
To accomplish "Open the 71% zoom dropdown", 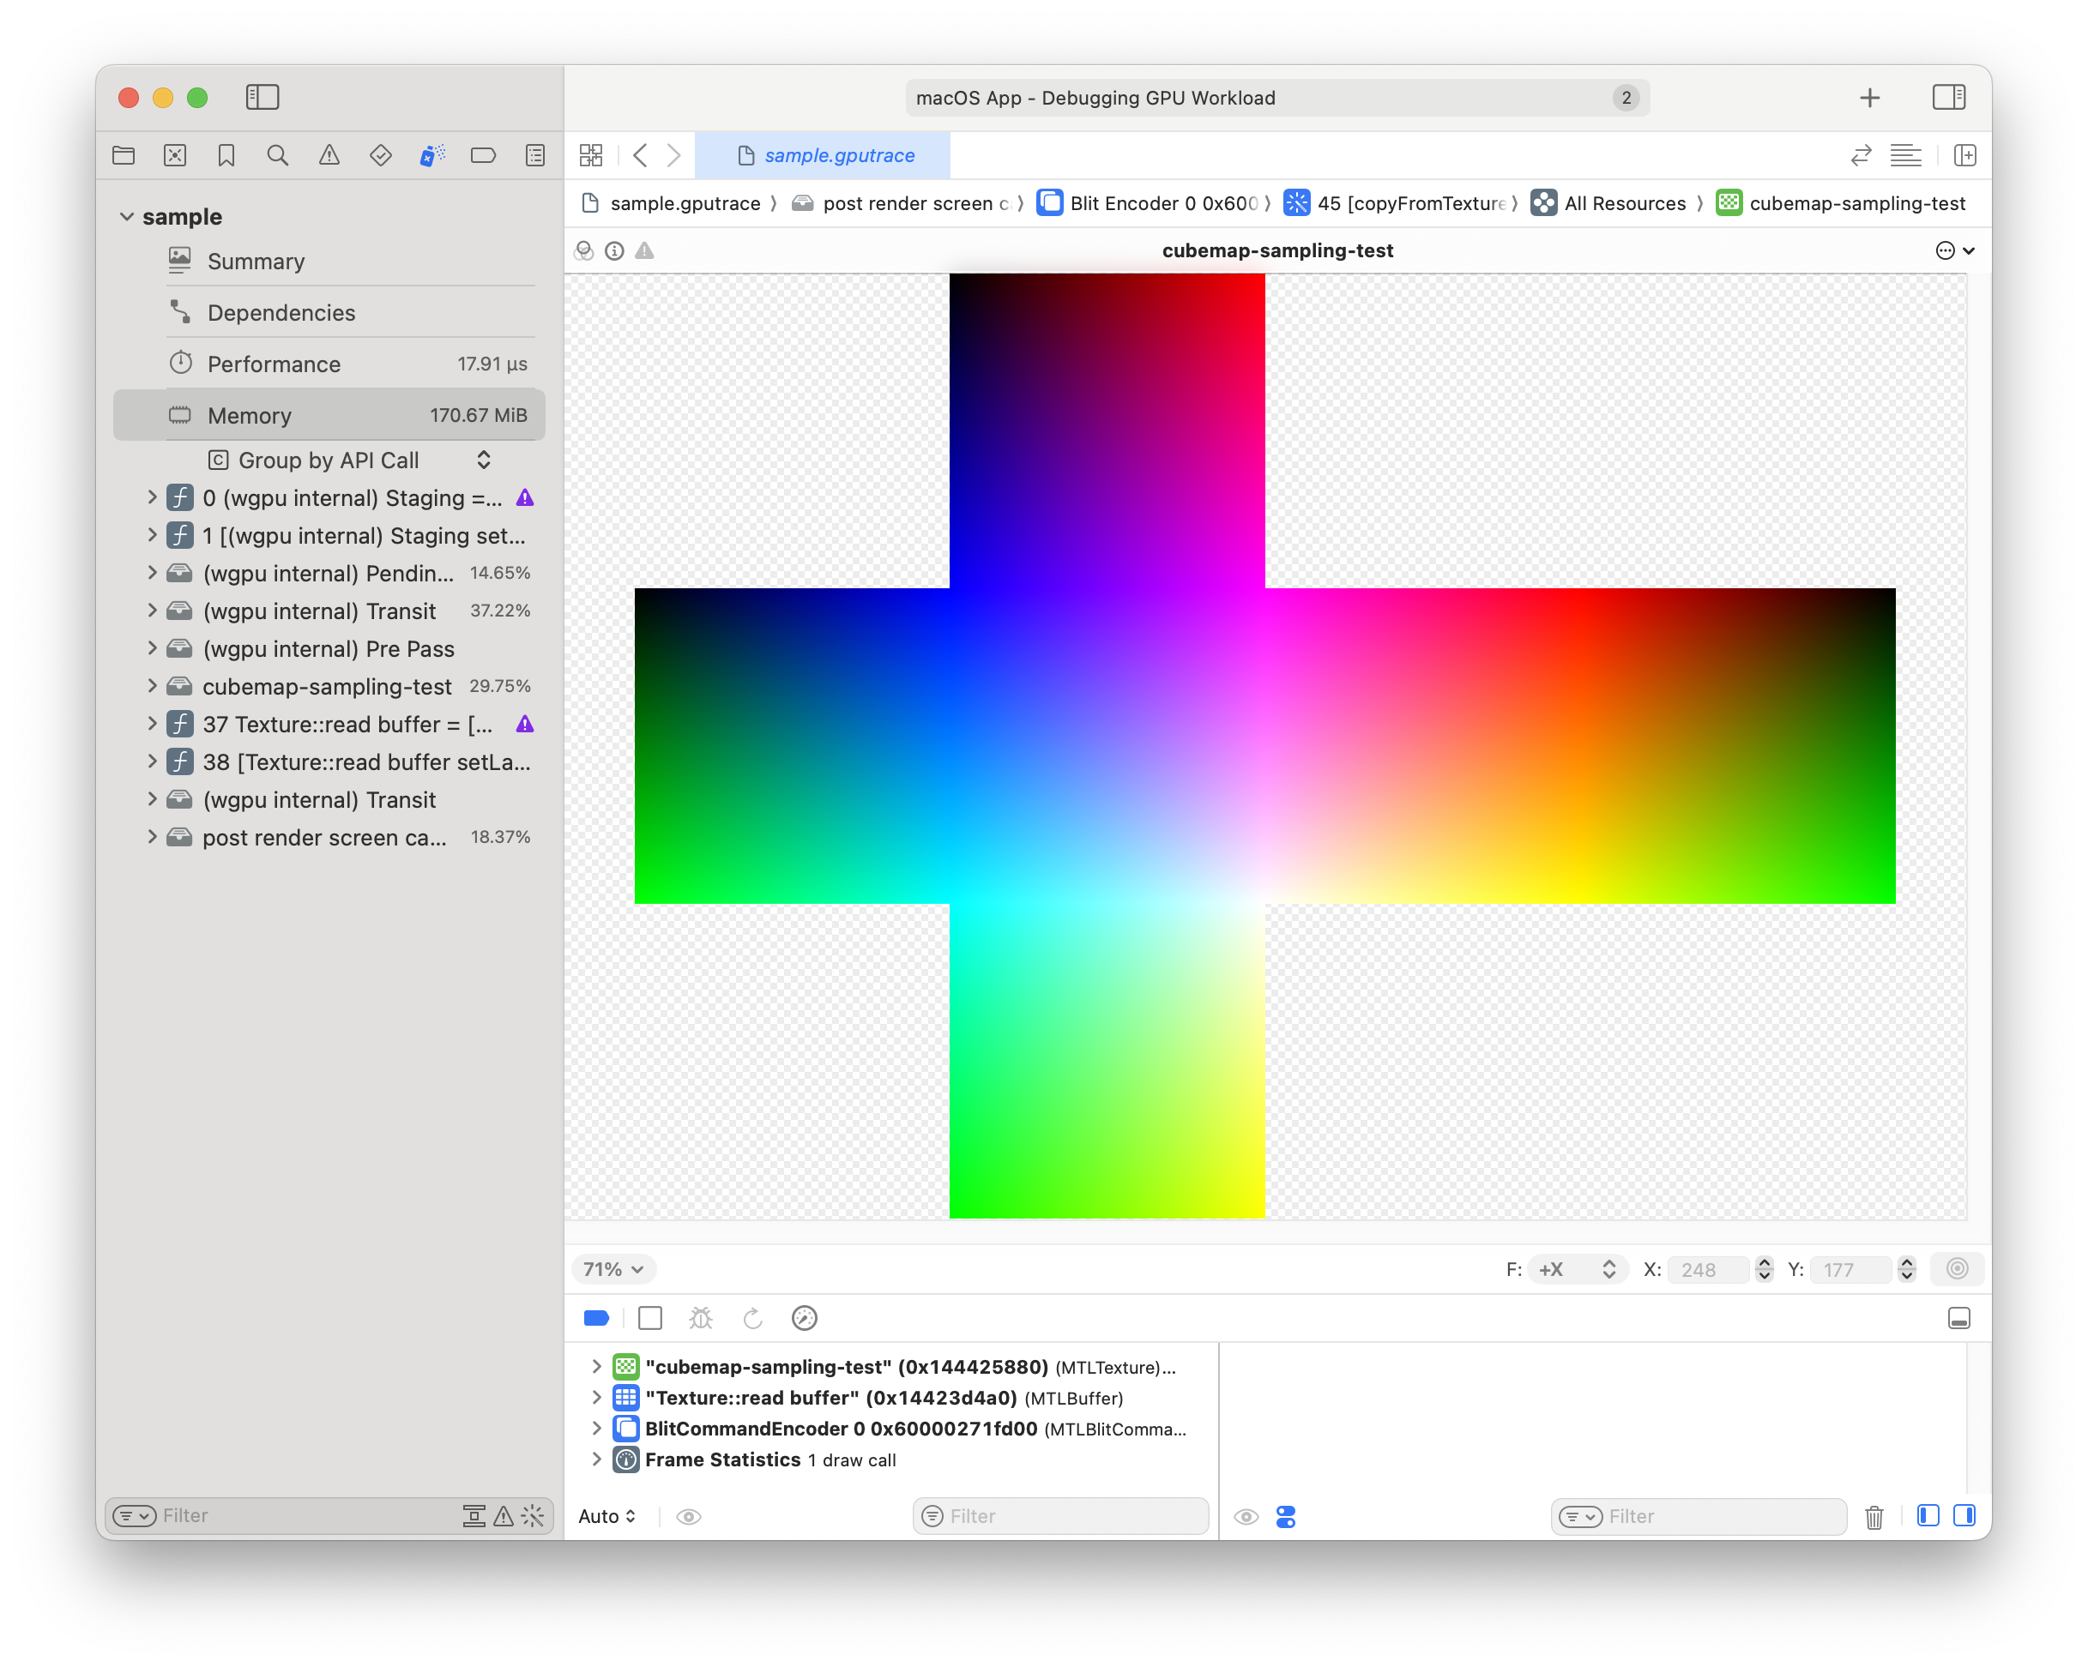I will [x=613, y=1269].
